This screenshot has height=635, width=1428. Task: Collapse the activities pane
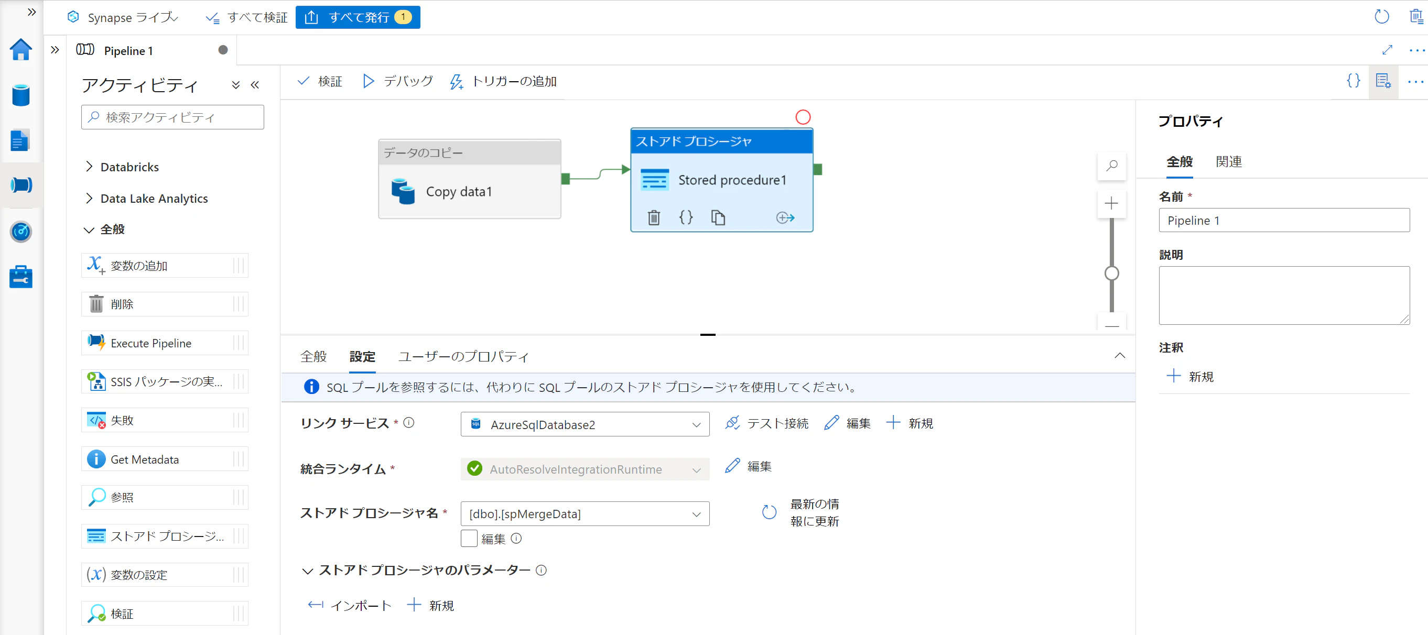(255, 85)
